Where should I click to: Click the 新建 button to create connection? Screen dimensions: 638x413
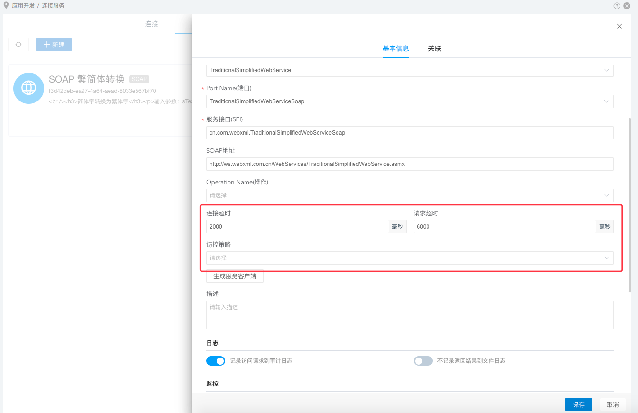click(54, 44)
